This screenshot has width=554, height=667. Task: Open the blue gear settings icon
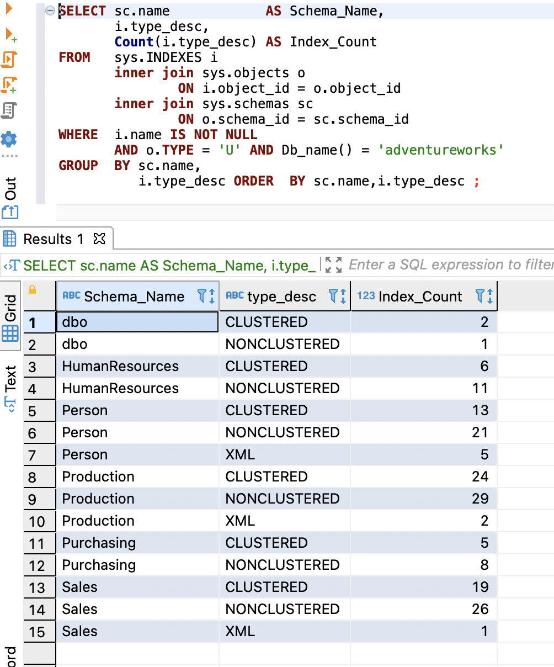click(9, 139)
